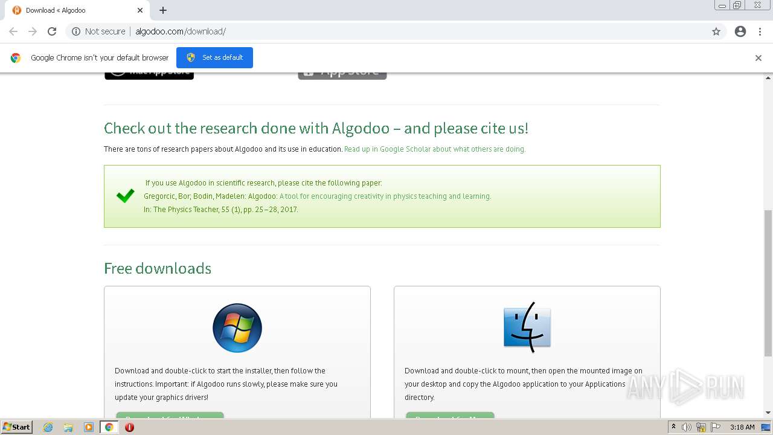
Task: Click the Free downloads heading
Action: pos(158,268)
